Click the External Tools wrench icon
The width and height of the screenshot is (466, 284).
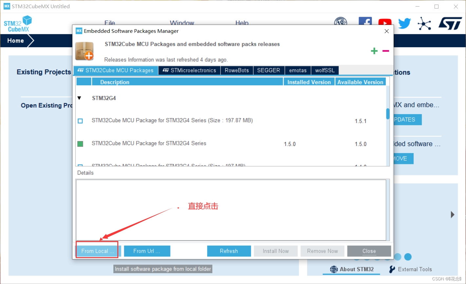(x=392, y=269)
